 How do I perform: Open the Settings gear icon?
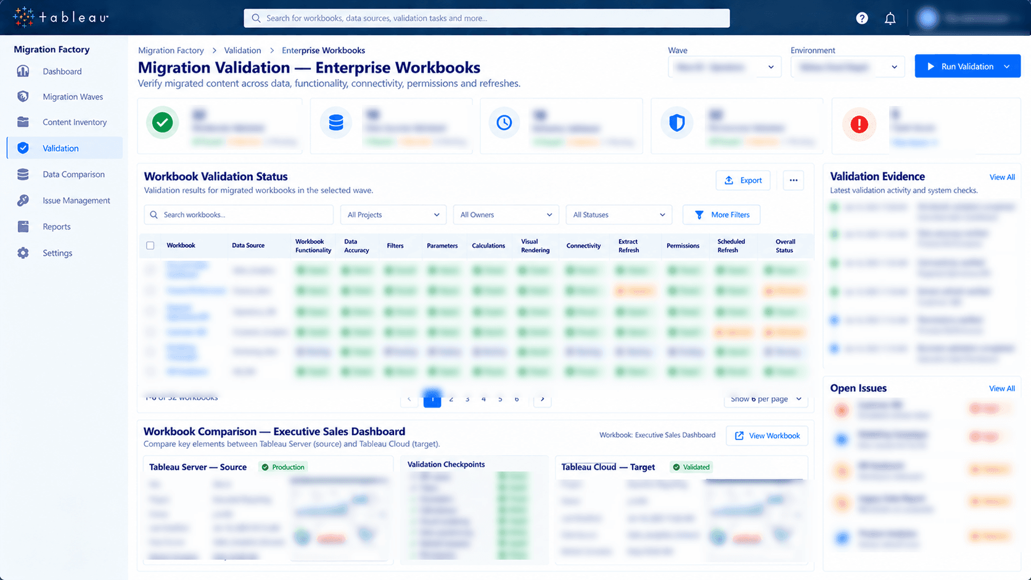tap(23, 253)
